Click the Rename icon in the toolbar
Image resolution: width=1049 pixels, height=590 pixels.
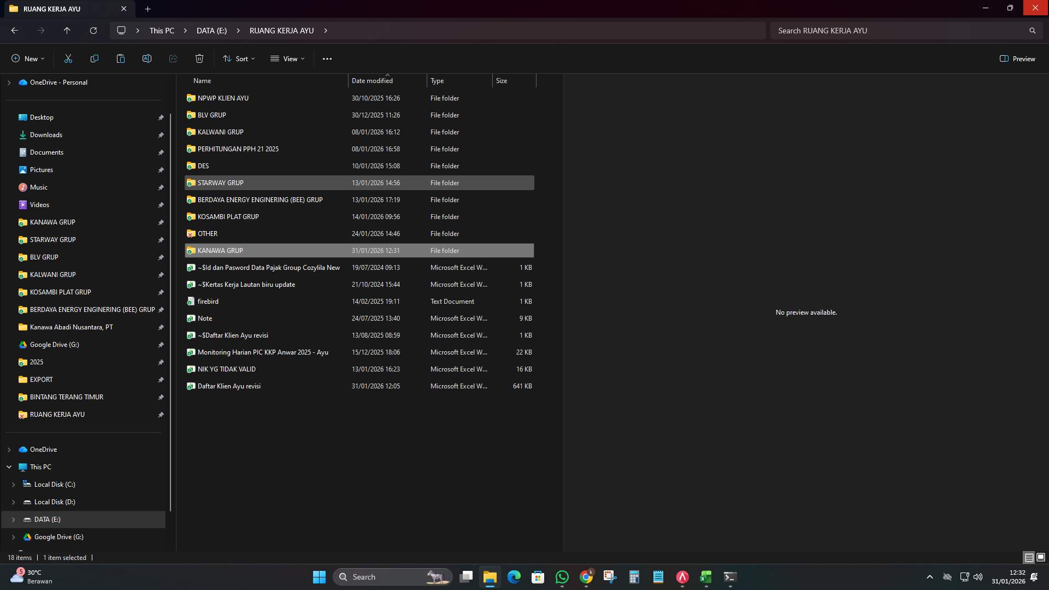click(146, 58)
